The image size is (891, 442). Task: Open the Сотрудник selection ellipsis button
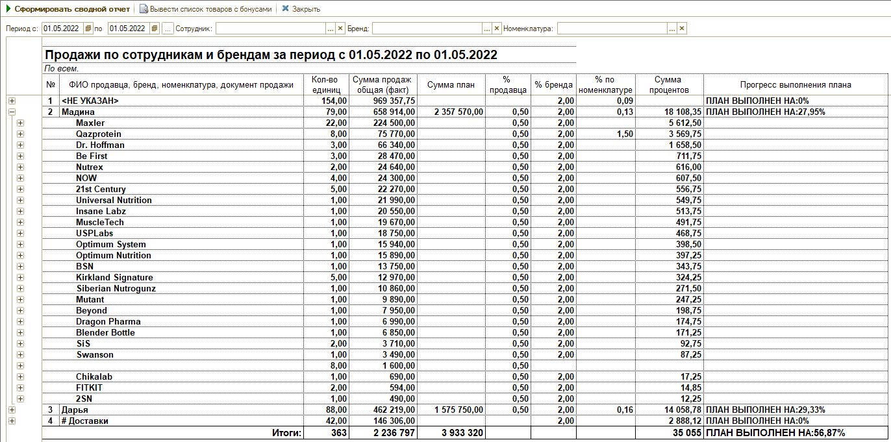(x=330, y=29)
